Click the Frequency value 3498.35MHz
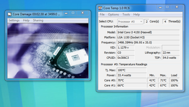 pos(148,42)
